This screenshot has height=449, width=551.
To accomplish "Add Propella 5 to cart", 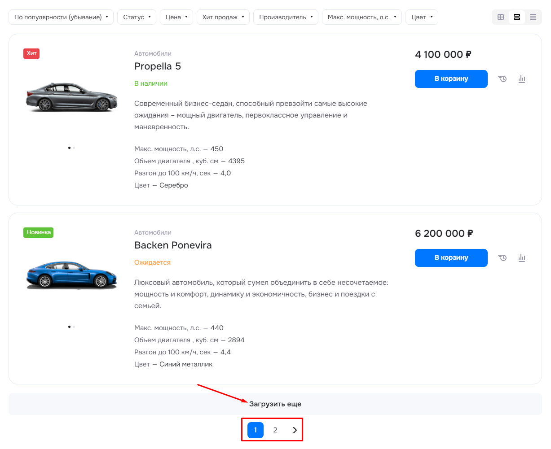I will pos(451,79).
